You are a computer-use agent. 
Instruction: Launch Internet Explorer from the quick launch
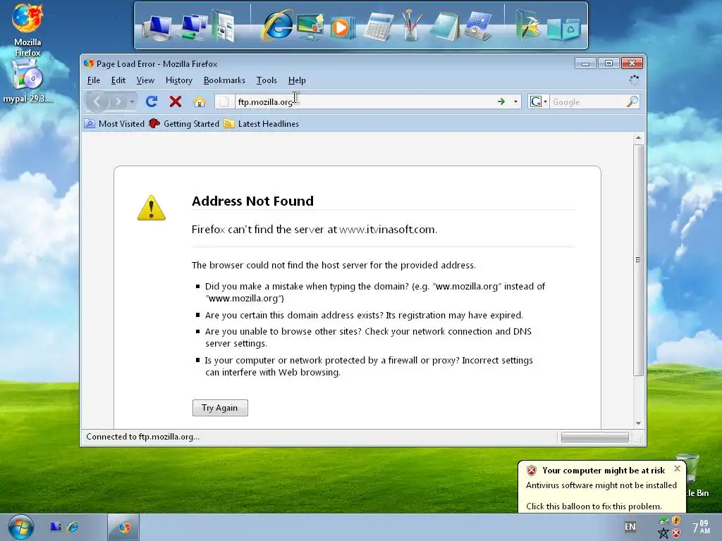73,527
